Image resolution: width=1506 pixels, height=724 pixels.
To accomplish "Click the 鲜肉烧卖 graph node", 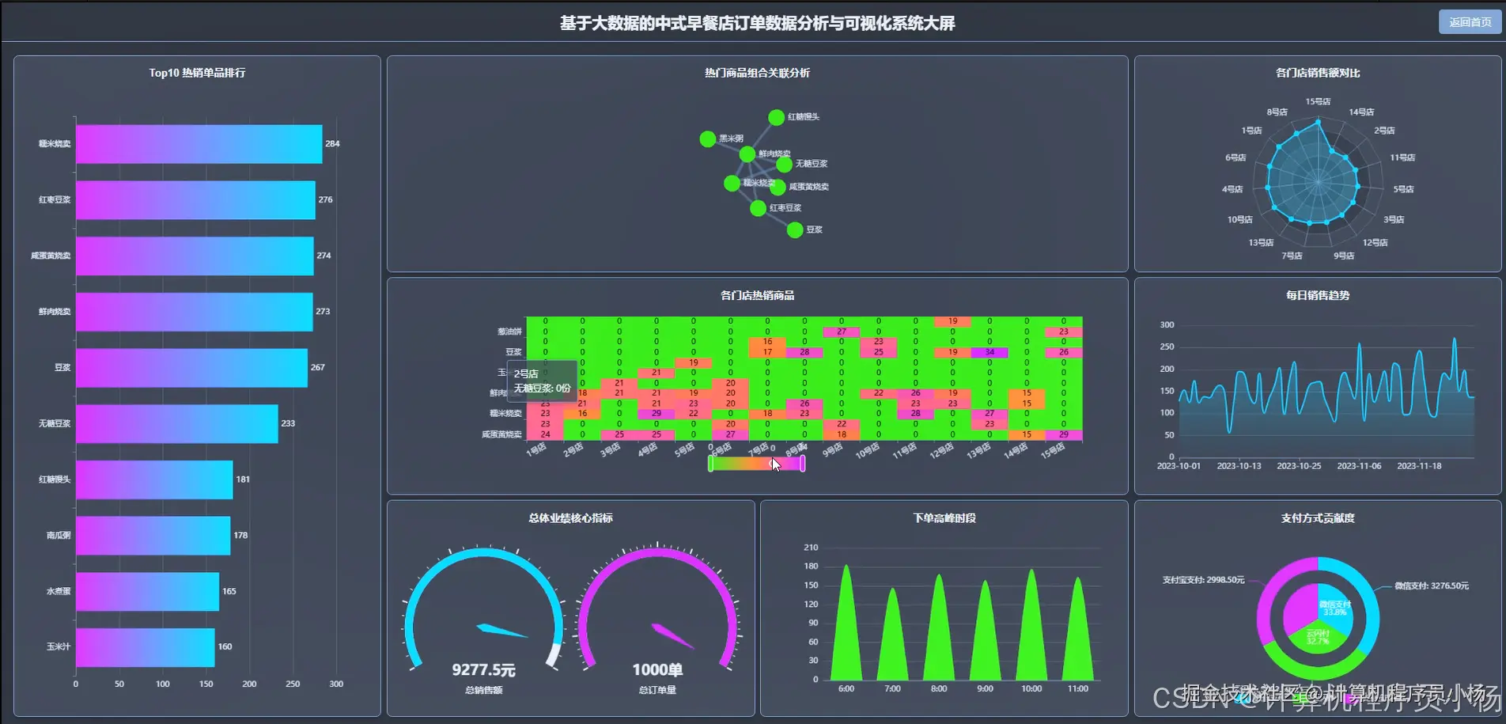I will [x=747, y=155].
